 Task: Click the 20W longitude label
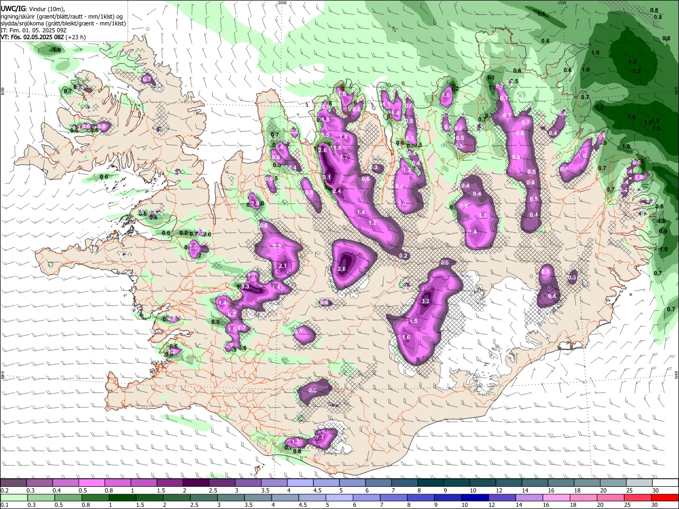[x=282, y=3]
